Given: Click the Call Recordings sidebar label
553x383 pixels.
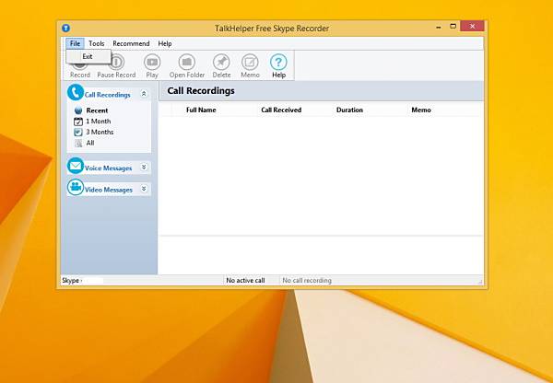Looking at the screenshot, I should pyautogui.click(x=108, y=95).
